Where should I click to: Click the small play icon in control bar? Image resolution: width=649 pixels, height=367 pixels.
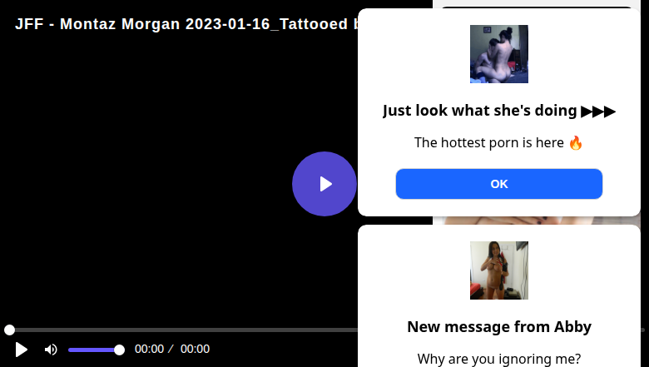(22, 350)
